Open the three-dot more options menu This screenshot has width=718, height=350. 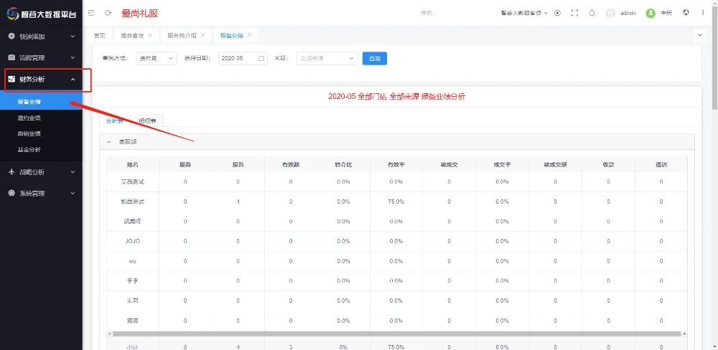pyautogui.click(x=703, y=13)
